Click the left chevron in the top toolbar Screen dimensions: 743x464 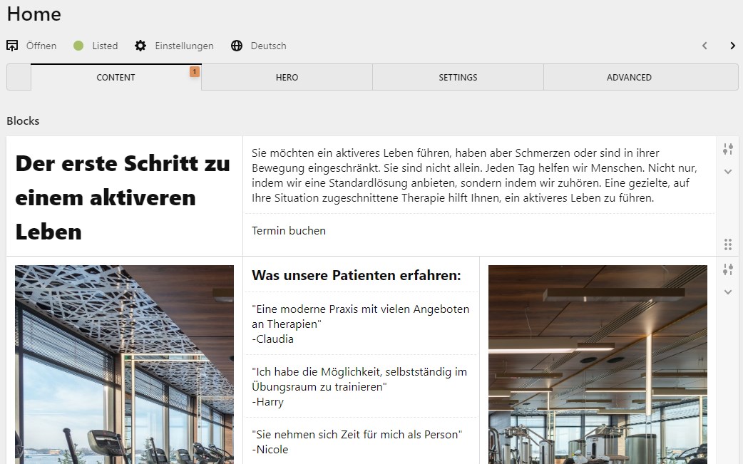pyautogui.click(x=704, y=45)
